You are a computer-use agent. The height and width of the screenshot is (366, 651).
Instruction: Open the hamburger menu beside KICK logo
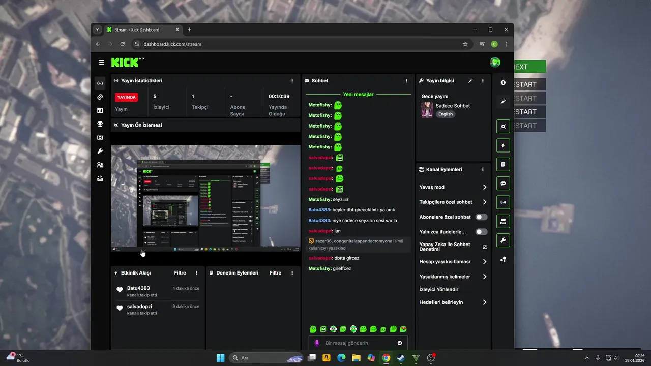[101, 63]
